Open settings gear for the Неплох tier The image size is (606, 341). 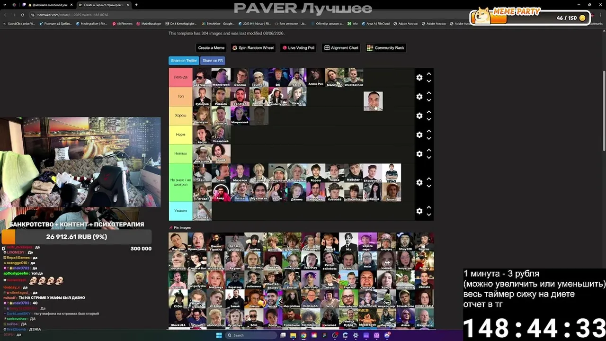[419, 154]
